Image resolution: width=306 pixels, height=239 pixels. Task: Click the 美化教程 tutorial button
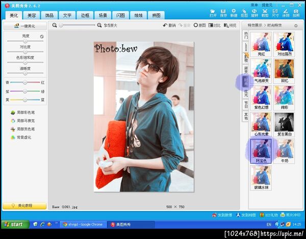point(24,206)
